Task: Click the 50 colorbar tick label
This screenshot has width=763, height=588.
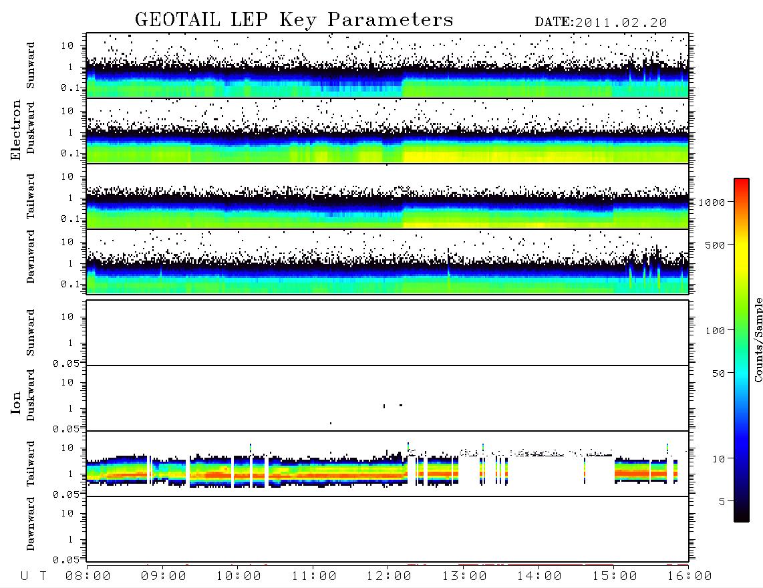Action: click(x=719, y=374)
